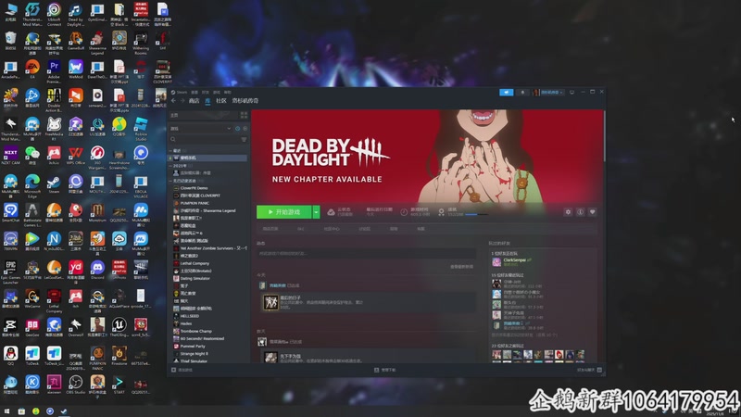Viewport: 741px width, 417px height.
Task: Click the green 开始游戏 play button
Action: (x=284, y=212)
